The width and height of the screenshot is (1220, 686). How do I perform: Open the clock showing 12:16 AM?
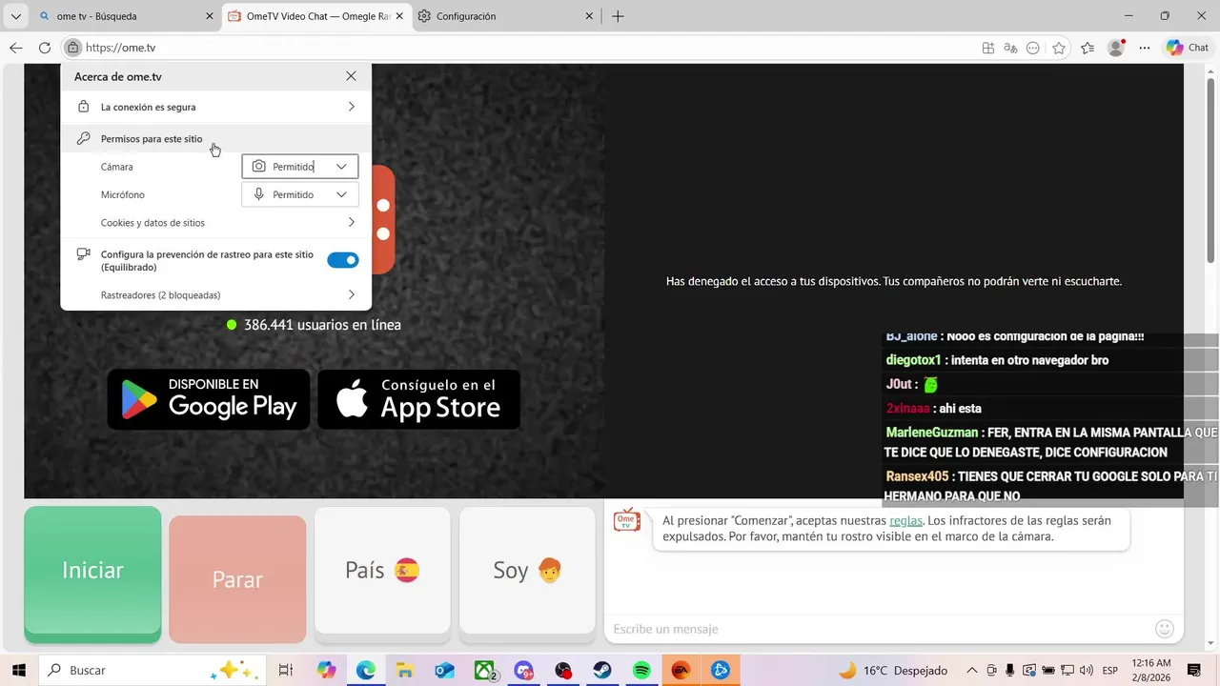pos(1153,671)
